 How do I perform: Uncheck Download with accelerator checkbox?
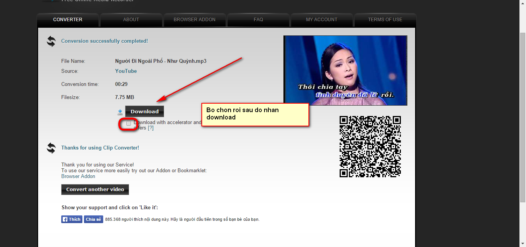click(x=129, y=123)
